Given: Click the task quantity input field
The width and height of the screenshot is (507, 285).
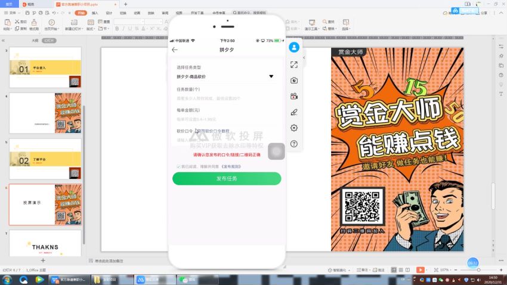Looking at the screenshot, I should coord(226,98).
